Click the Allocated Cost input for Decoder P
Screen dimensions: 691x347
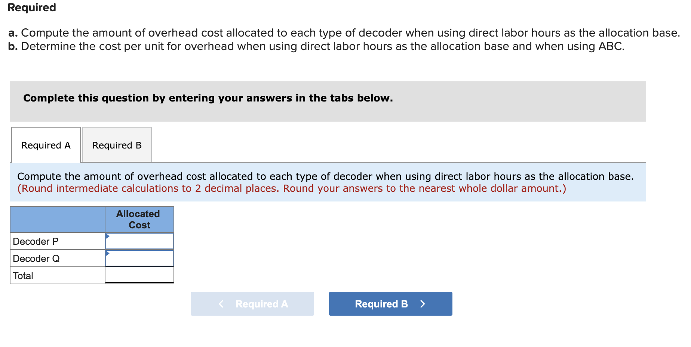coord(140,241)
